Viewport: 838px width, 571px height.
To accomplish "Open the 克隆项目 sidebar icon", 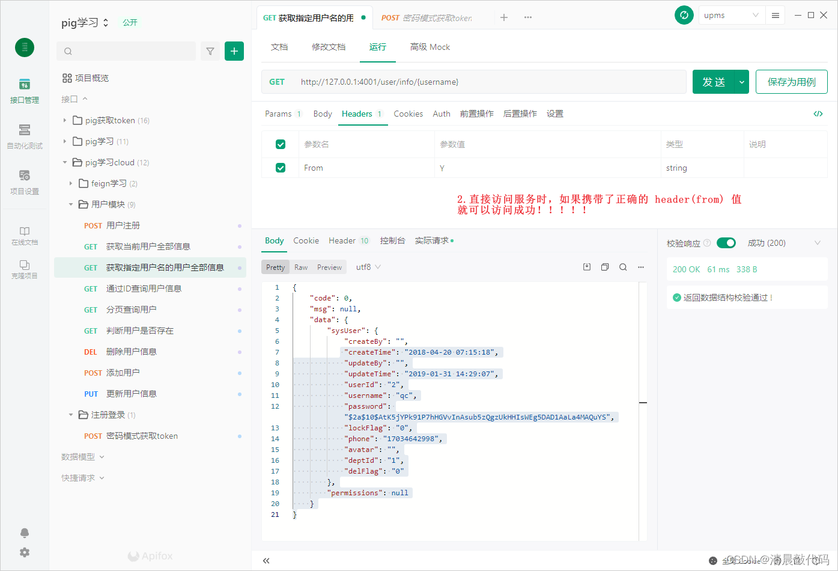I will point(25,269).
